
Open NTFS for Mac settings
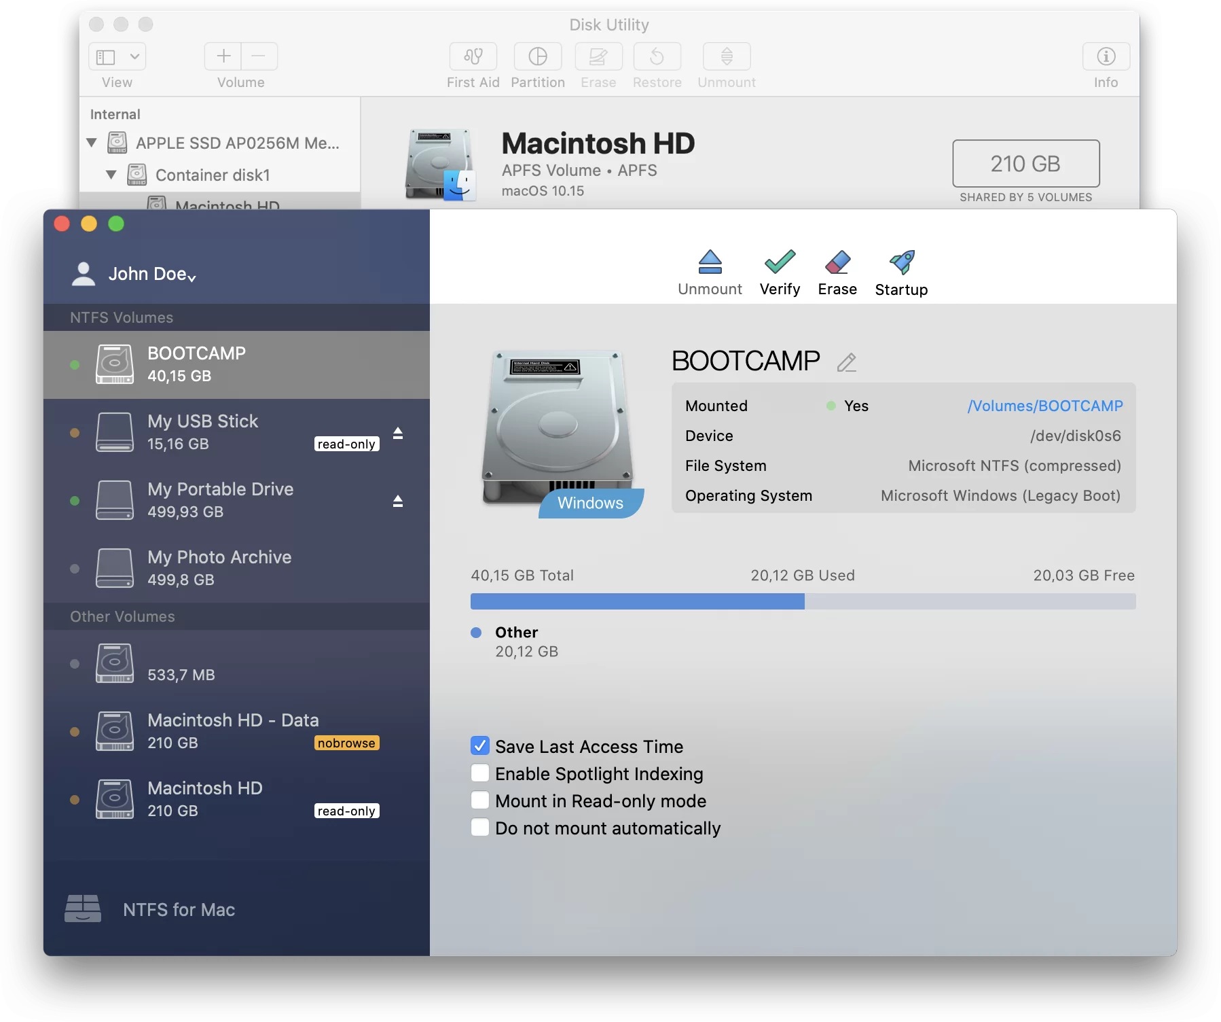click(x=179, y=910)
